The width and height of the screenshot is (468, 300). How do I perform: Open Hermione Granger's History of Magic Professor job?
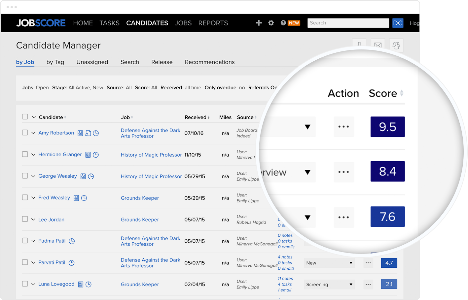[x=151, y=155]
